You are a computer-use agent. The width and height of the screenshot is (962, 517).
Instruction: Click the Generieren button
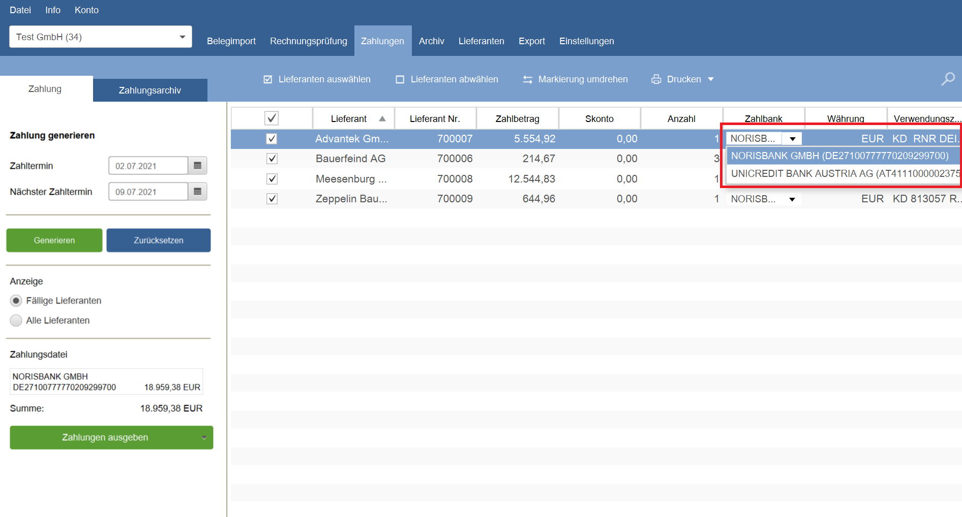(54, 240)
